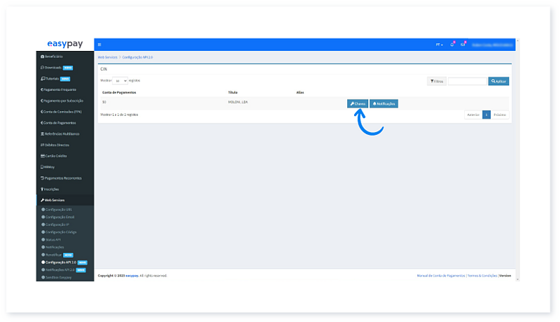This screenshot has height=322, width=560.
Task: Click the Notificações bell button in table row
Action: click(384, 103)
